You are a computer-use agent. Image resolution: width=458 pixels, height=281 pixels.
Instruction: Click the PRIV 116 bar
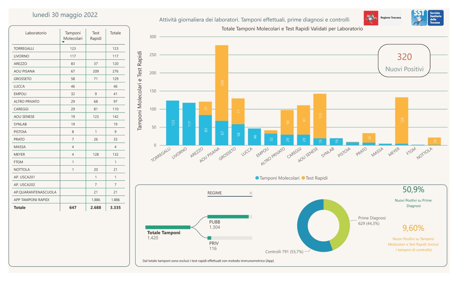[209, 238]
